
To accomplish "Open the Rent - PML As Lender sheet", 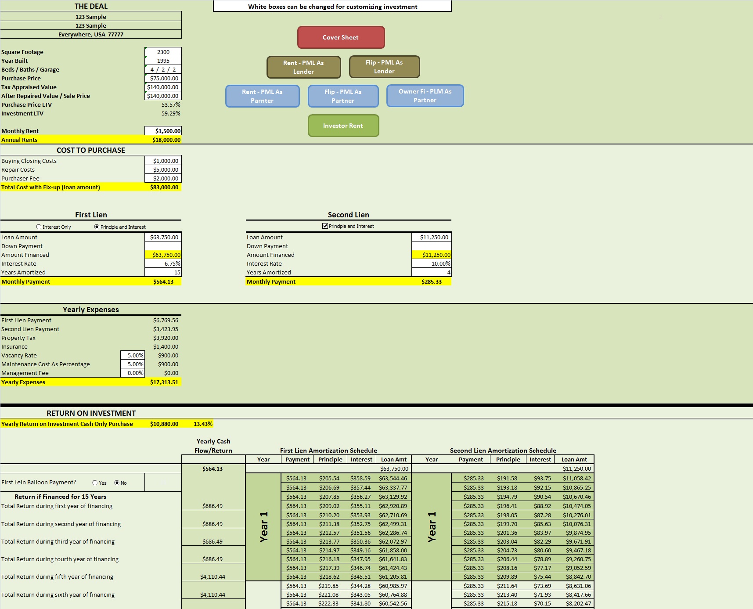I will click(x=303, y=67).
